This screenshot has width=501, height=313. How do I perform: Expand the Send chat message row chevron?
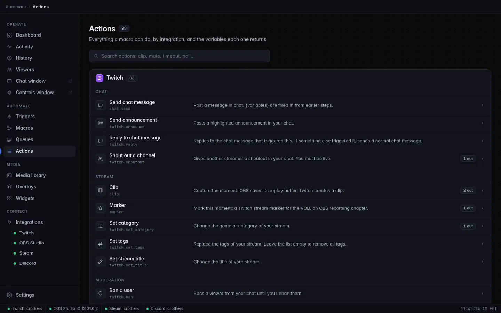[482, 105]
